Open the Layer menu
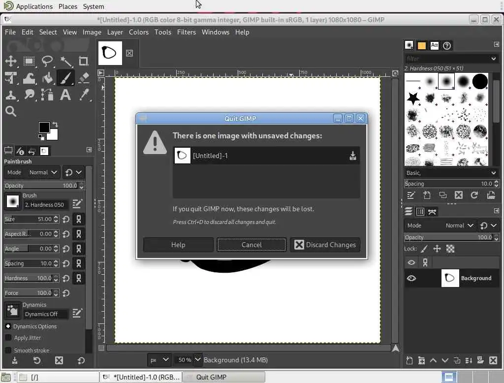This screenshot has height=383, width=504. [115, 32]
